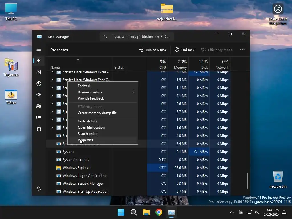The width and height of the screenshot is (292, 219).
Task: Click the Windows Start button on taskbar
Action: click(x=121, y=212)
